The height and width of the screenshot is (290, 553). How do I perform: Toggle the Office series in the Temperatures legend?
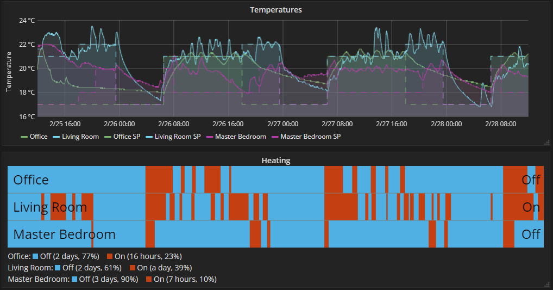[39, 137]
